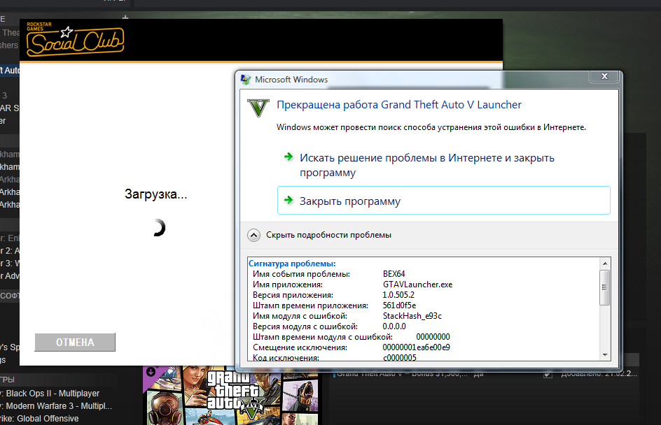This screenshot has width=661, height=425.
Task: Click the Microsoft Windows flag title icon
Action: click(246, 80)
